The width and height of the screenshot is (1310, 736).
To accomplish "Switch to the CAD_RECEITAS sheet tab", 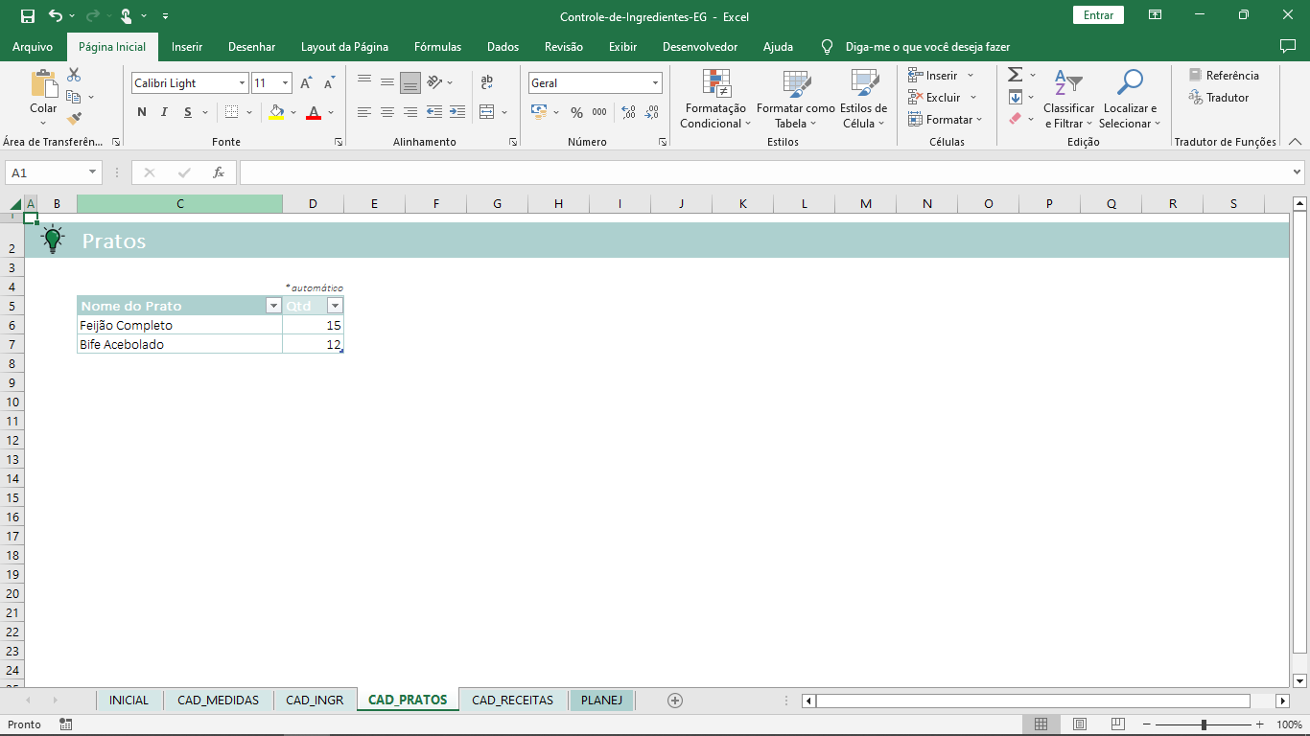I will pyautogui.click(x=512, y=701).
